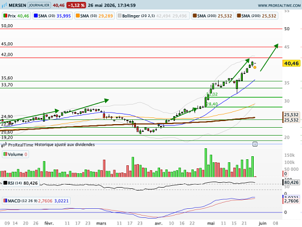302x227 pixels.
Task: Click the ProRealTime logo icon below the chart
Action: 4,145
